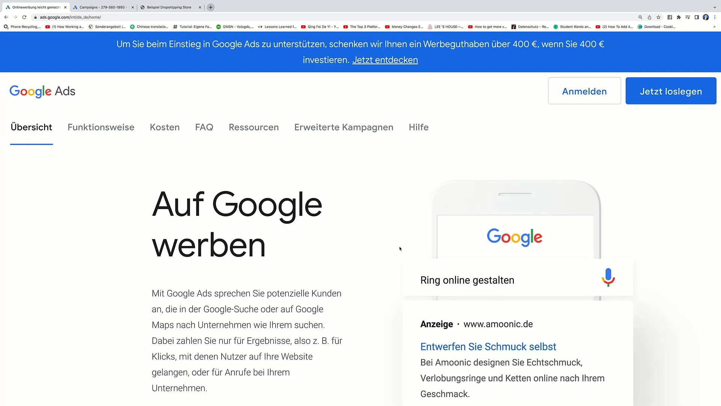Open the Datenschutz bookmark
The width and height of the screenshot is (721, 406).
(x=530, y=27)
